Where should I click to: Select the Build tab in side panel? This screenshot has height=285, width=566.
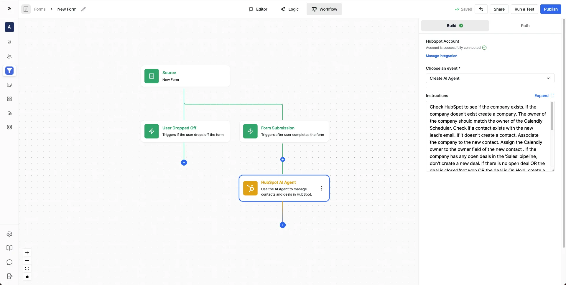pyautogui.click(x=455, y=26)
